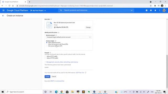Open the GCP Free Tier external link icon

(86, 73)
